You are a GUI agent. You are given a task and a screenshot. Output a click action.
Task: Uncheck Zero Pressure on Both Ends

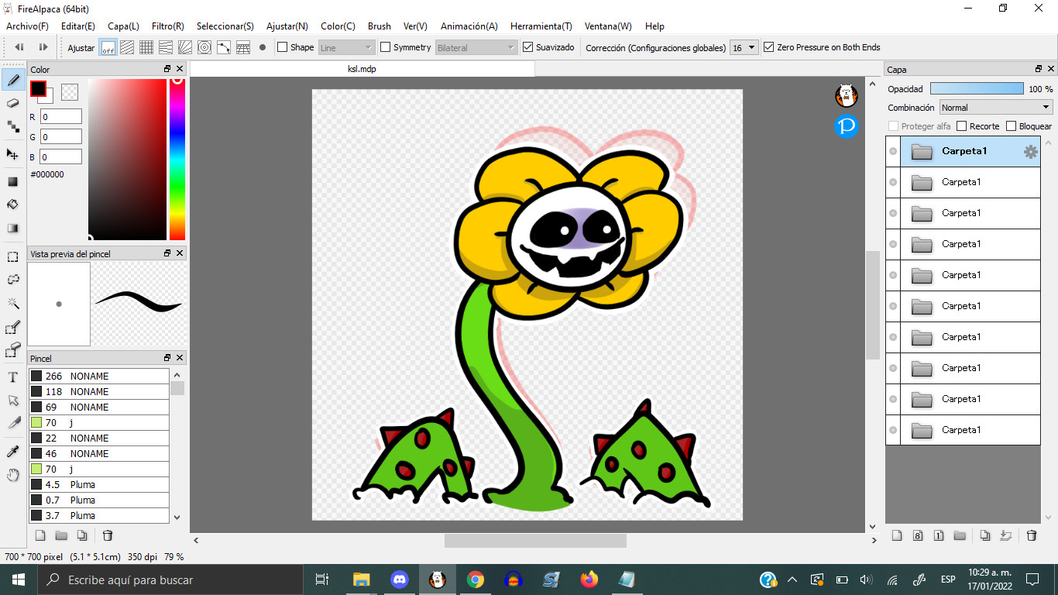click(x=768, y=46)
